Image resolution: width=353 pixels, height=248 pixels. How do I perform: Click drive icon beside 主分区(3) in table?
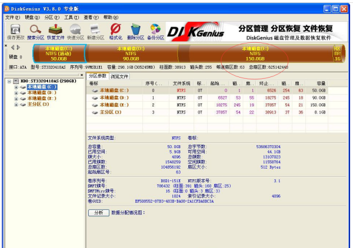95,112
